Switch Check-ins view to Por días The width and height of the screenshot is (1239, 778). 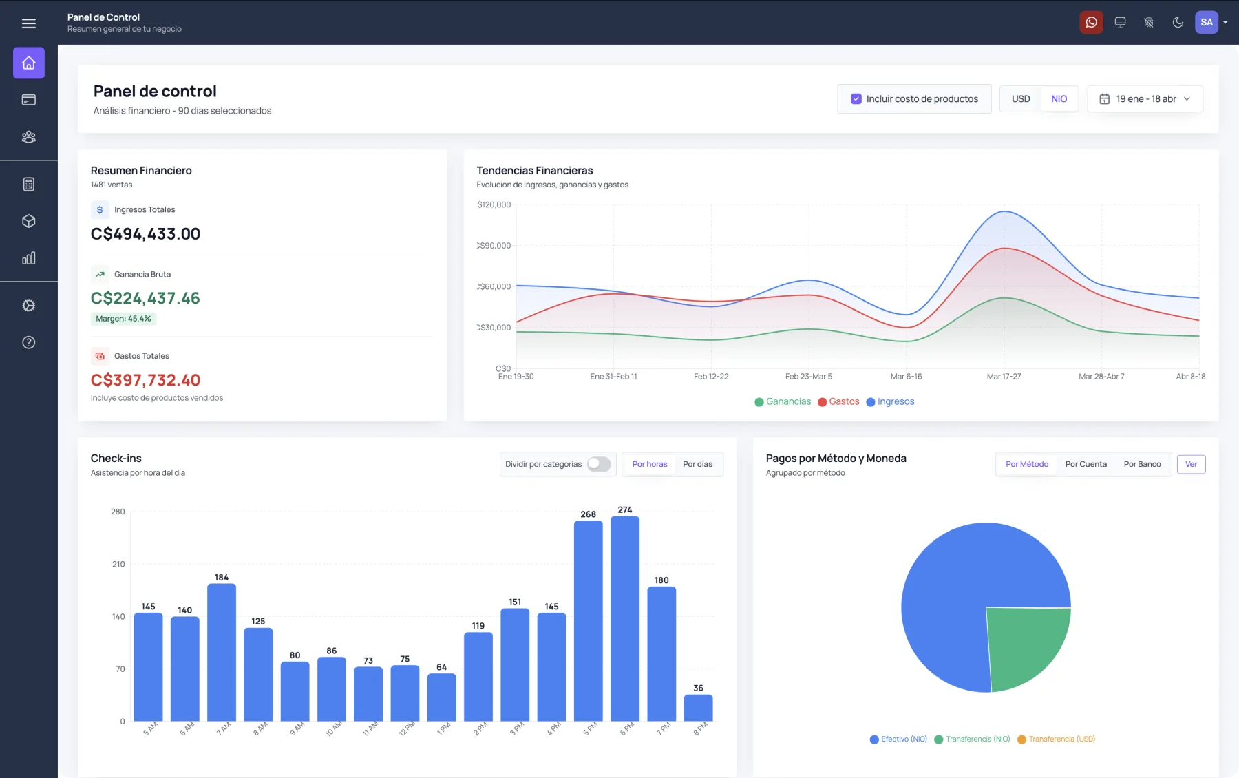coord(697,464)
